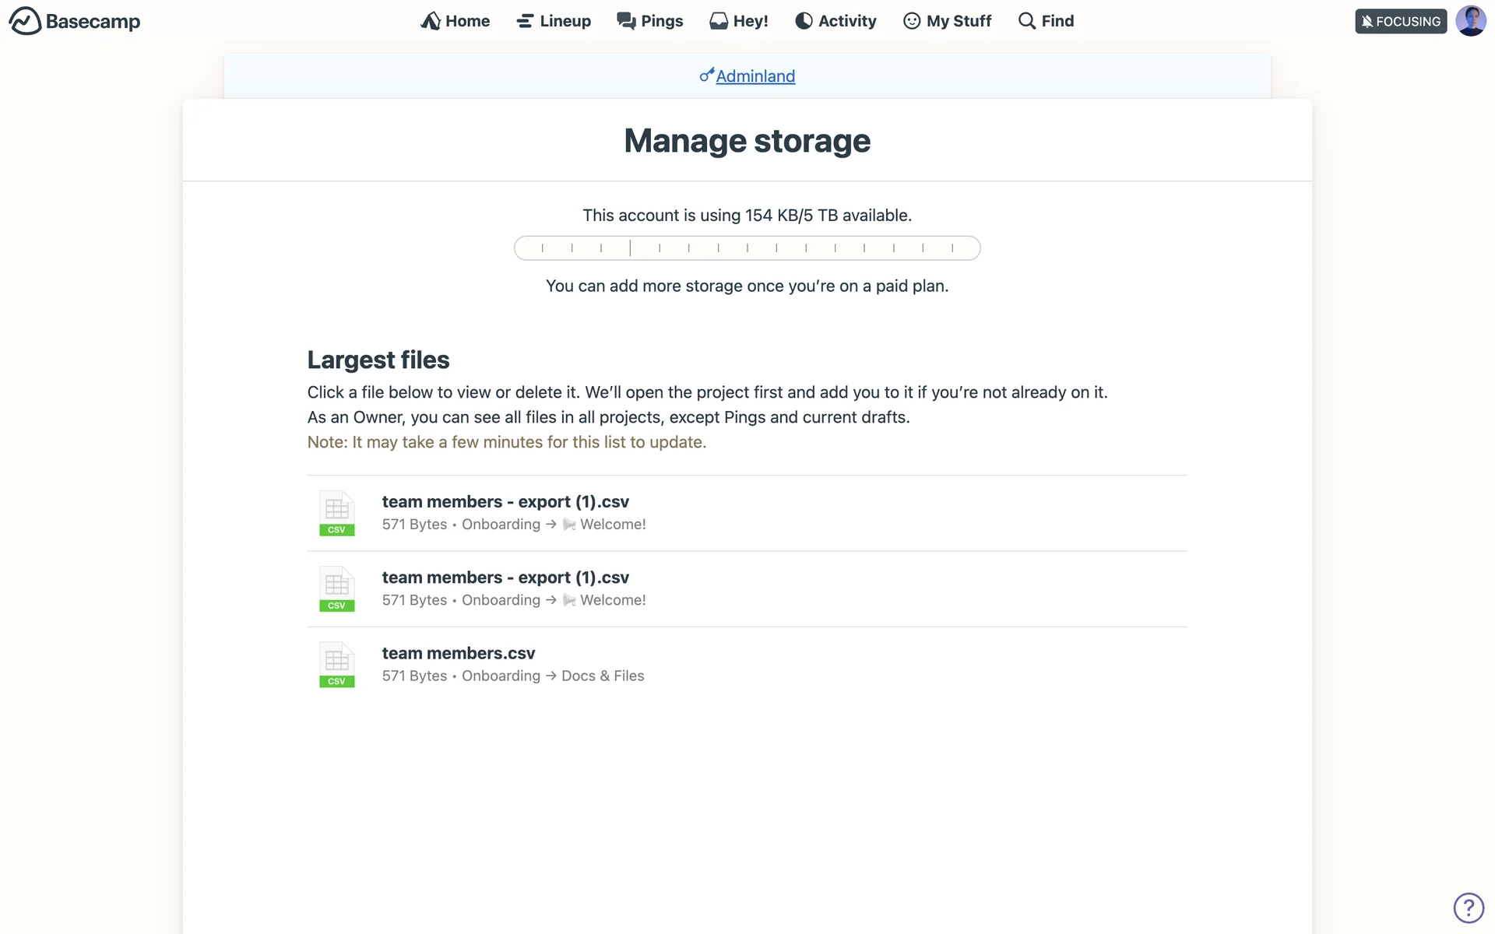Open the user avatar profile menu

coord(1470,21)
